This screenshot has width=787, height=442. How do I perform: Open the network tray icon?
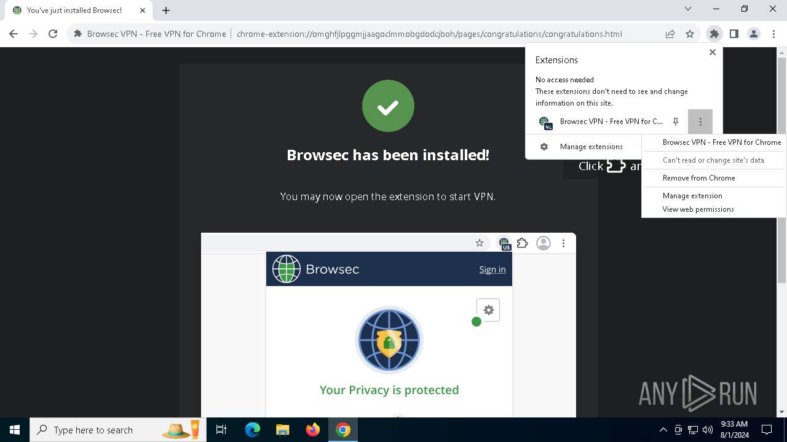(x=692, y=430)
